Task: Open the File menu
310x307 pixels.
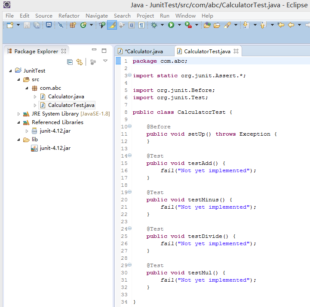Action: point(10,15)
